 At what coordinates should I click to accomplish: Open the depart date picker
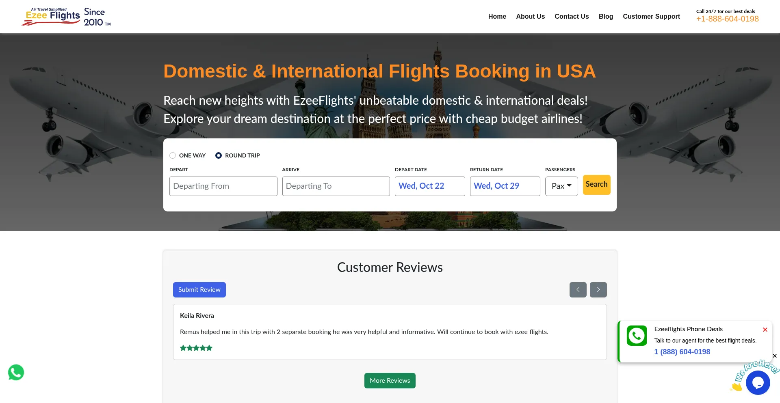coord(429,186)
